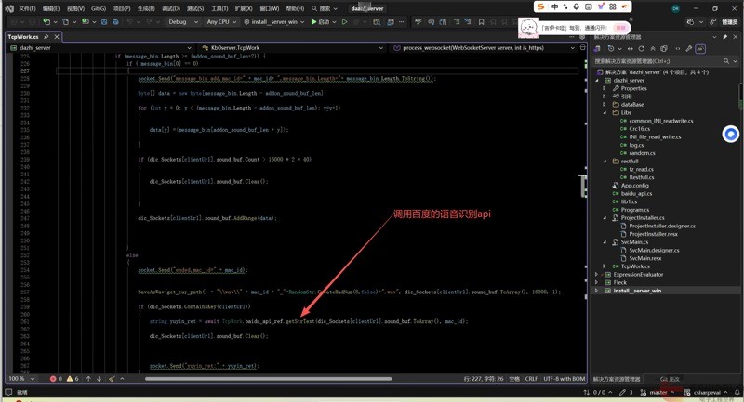Toggle auto-hide pin on Solution Explorer panel
This screenshot has height=402, width=744.
tap(726, 37)
